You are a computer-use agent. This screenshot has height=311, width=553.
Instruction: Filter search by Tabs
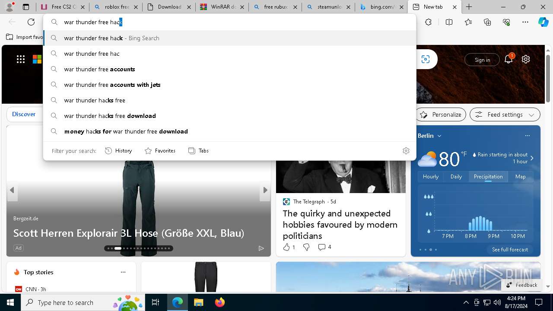point(198,151)
